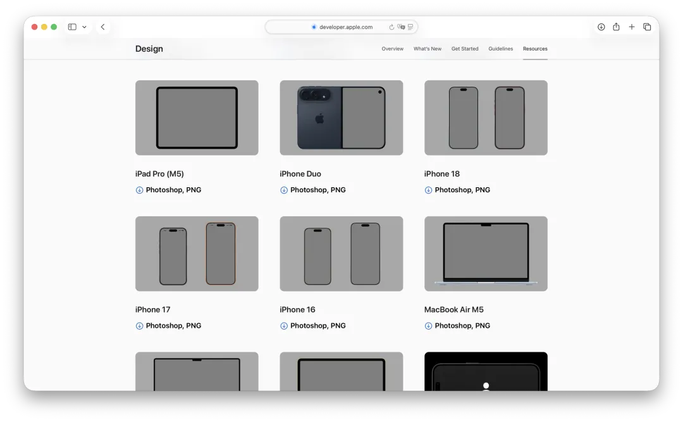683x422 pixels.
Task: Click download icon under MacBook Air M5
Action: coord(429,326)
